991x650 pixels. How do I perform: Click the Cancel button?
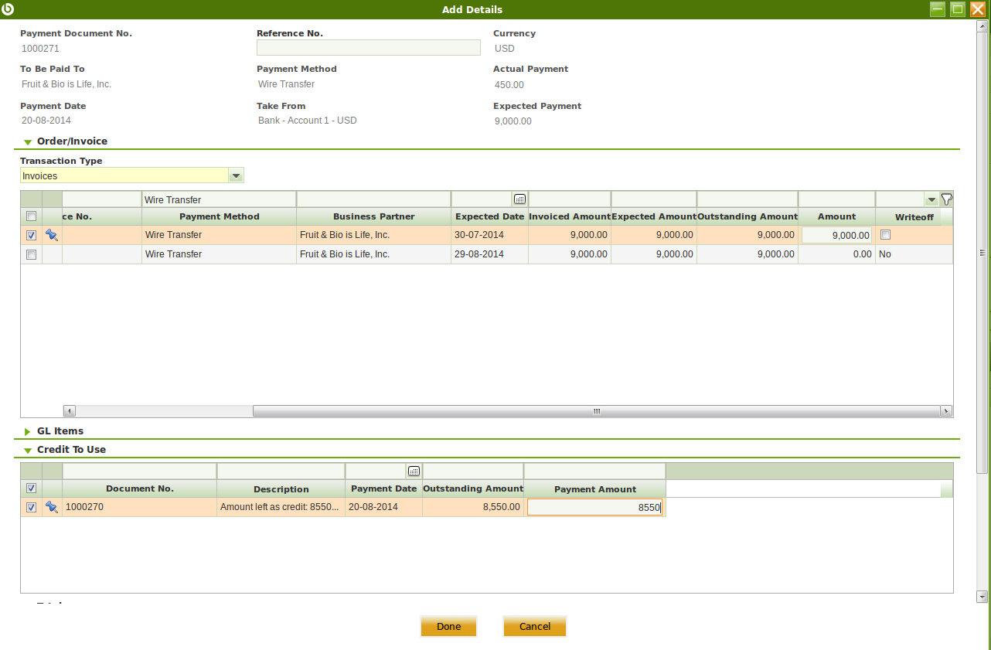(x=534, y=626)
